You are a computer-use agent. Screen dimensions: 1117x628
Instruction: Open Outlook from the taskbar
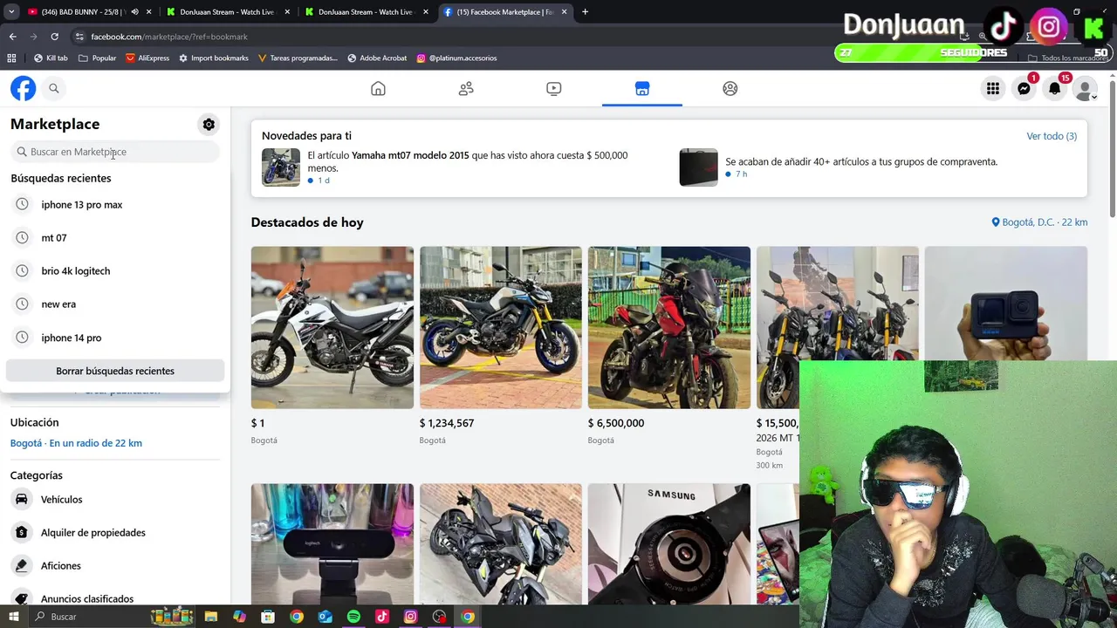point(325,617)
